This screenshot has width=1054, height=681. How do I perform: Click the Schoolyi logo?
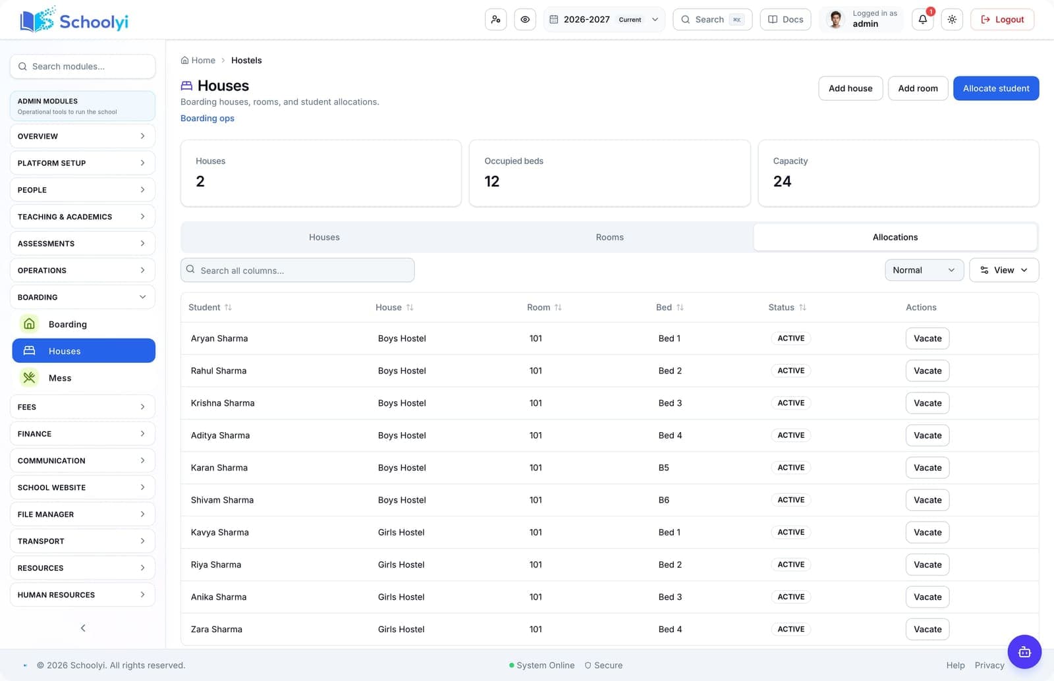(74, 20)
